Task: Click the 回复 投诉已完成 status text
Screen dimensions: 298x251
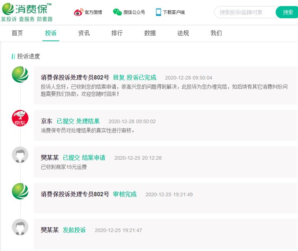Action: coord(135,77)
